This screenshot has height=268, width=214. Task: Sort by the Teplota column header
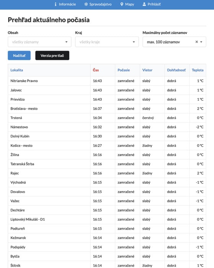pos(198,70)
